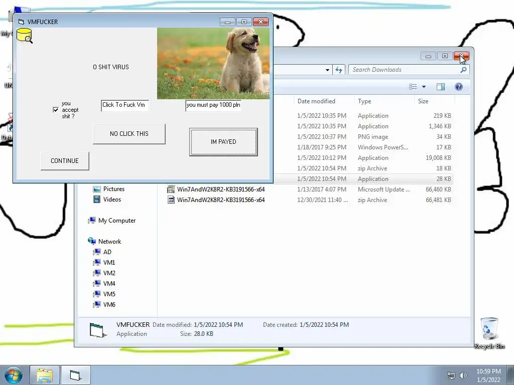Click the VMFUCKER application icon in details pane

98,330
